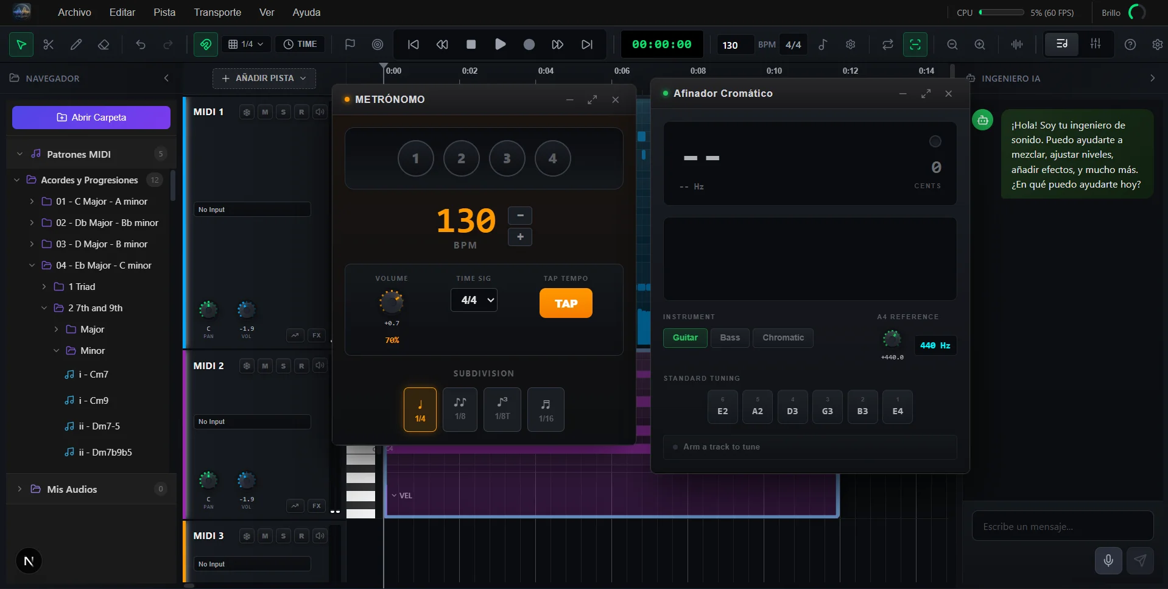This screenshot has width=1168, height=589.
Task: Open the mixer faders icon
Action: point(1095,44)
